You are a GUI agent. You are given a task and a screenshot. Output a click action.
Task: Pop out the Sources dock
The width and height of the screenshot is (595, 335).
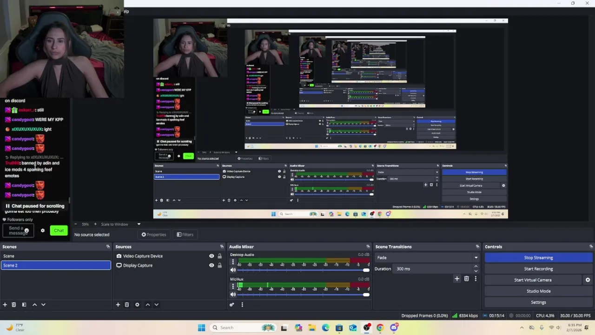(x=222, y=247)
